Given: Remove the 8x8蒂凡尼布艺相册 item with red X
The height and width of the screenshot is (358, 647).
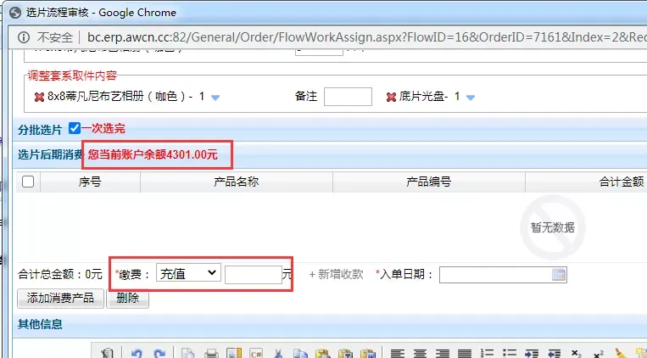Looking at the screenshot, I should (x=39, y=97).
